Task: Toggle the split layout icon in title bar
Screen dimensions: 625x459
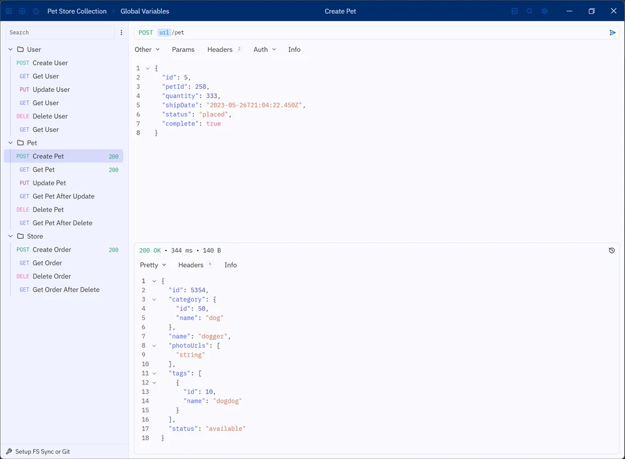Action: (x=514, y=11)
